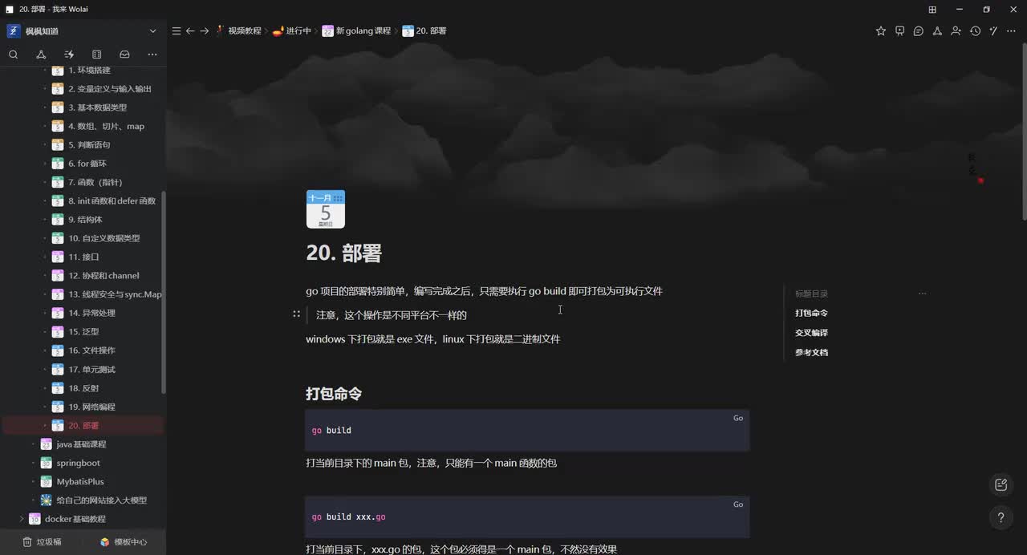Expand the MybatisPlus page bullet
Screen dimensions: 1027x555
[33, 482]
